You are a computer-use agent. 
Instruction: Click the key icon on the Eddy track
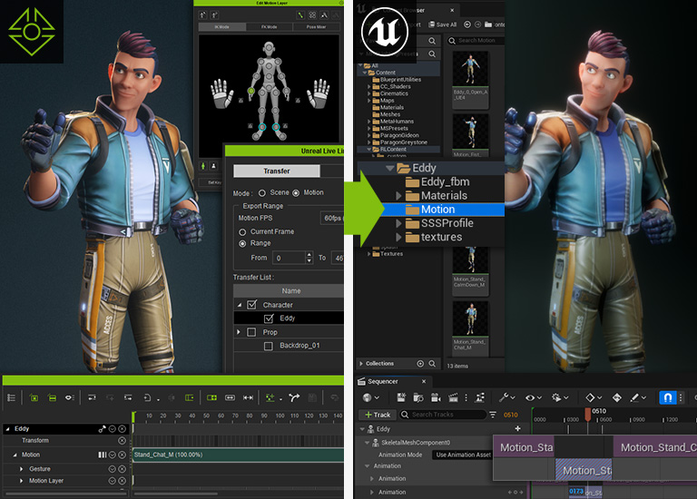102,429
